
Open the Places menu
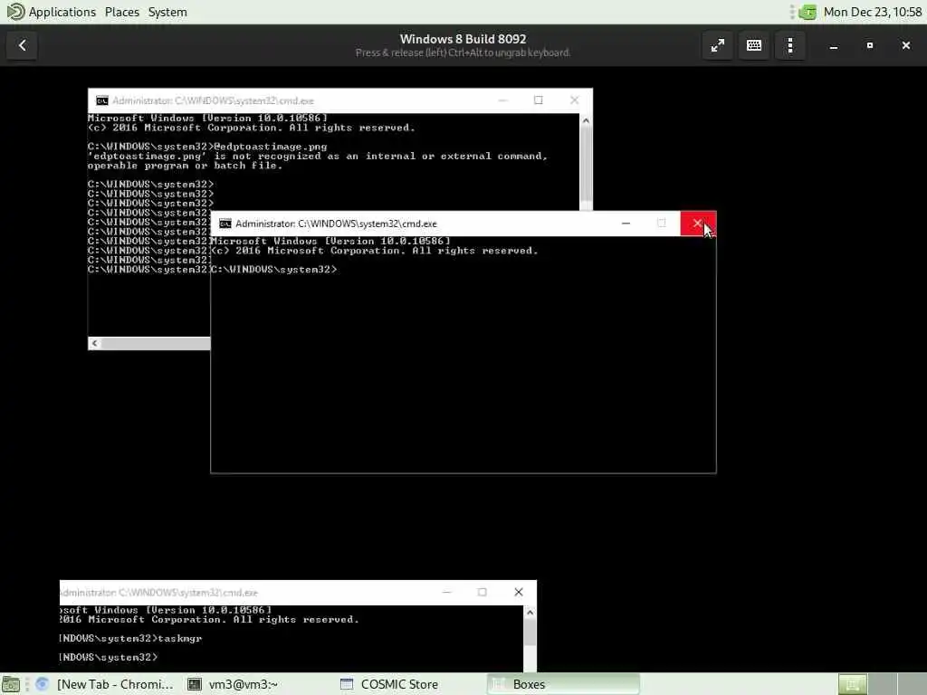pyautogui.click(x=122, y=12)
